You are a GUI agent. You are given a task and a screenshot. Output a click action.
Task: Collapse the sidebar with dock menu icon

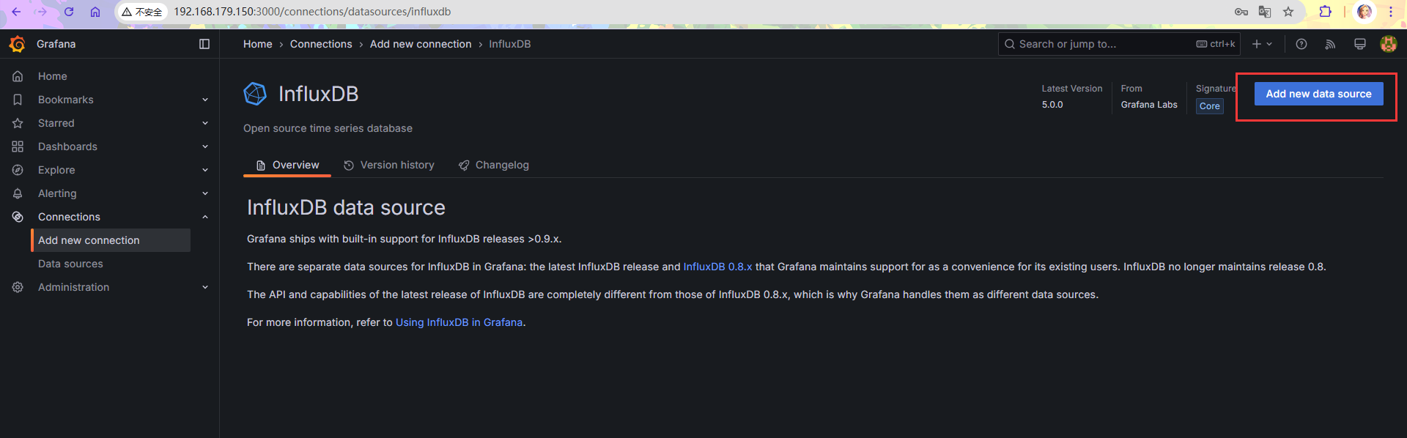click(x=204, y=44)
